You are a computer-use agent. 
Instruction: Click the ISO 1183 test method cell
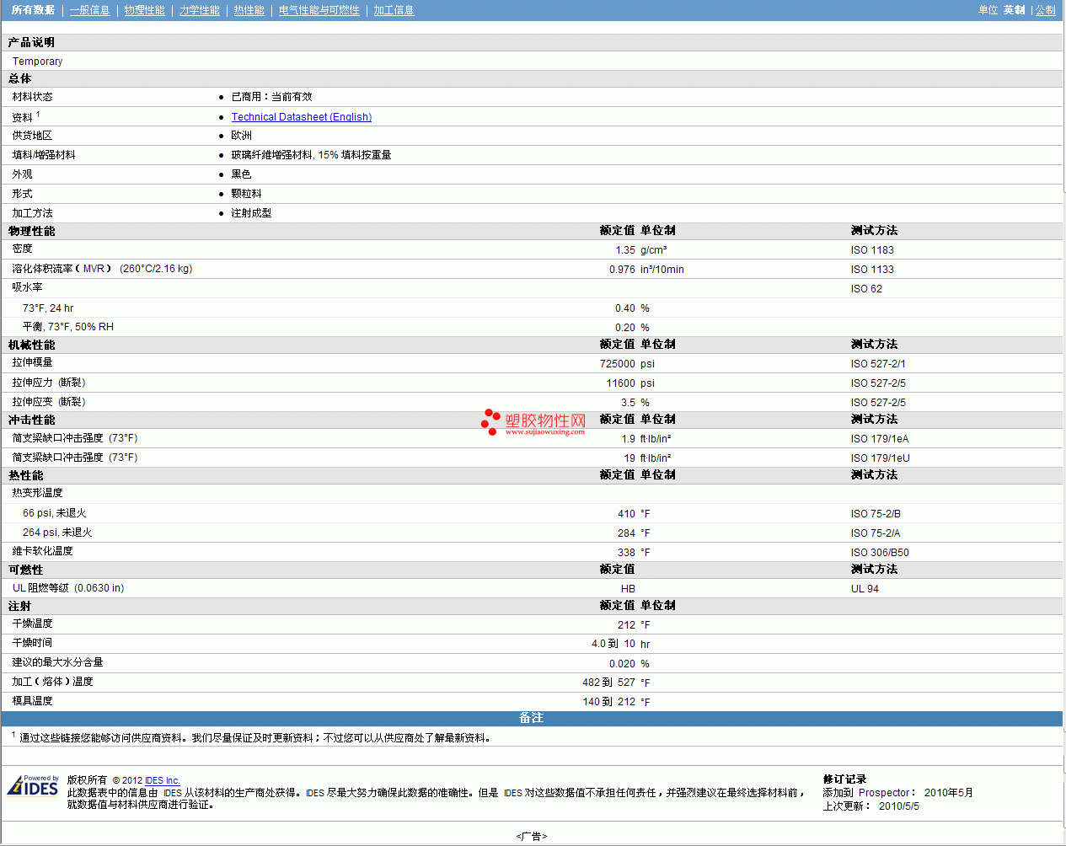click(872, 250)
